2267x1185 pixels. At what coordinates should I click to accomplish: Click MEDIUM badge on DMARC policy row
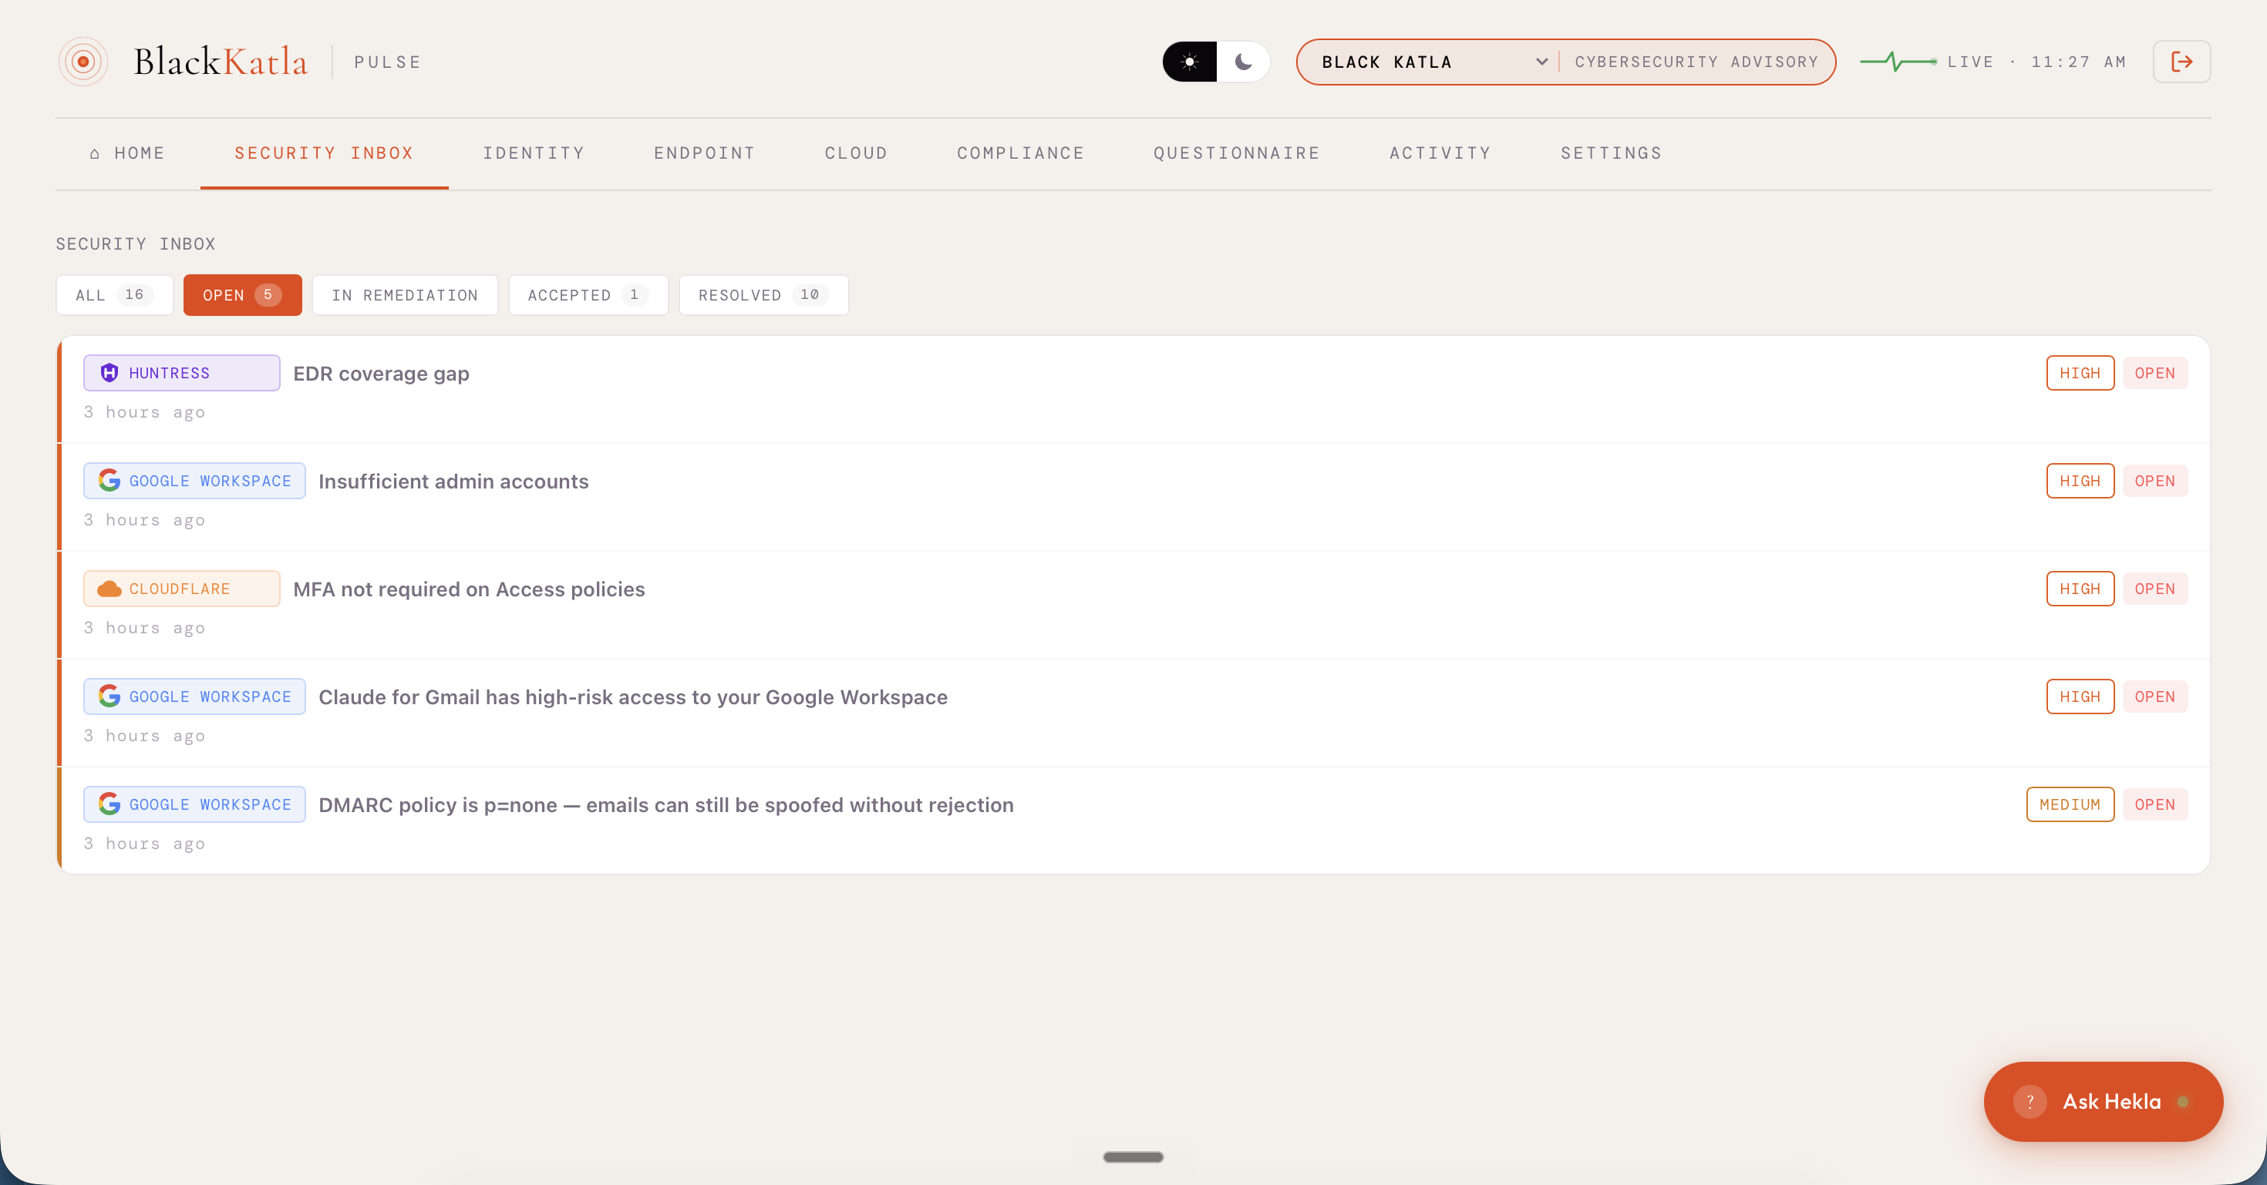2070,804
